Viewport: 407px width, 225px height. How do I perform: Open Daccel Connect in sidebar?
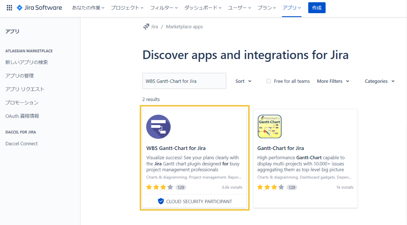[21, 144]
